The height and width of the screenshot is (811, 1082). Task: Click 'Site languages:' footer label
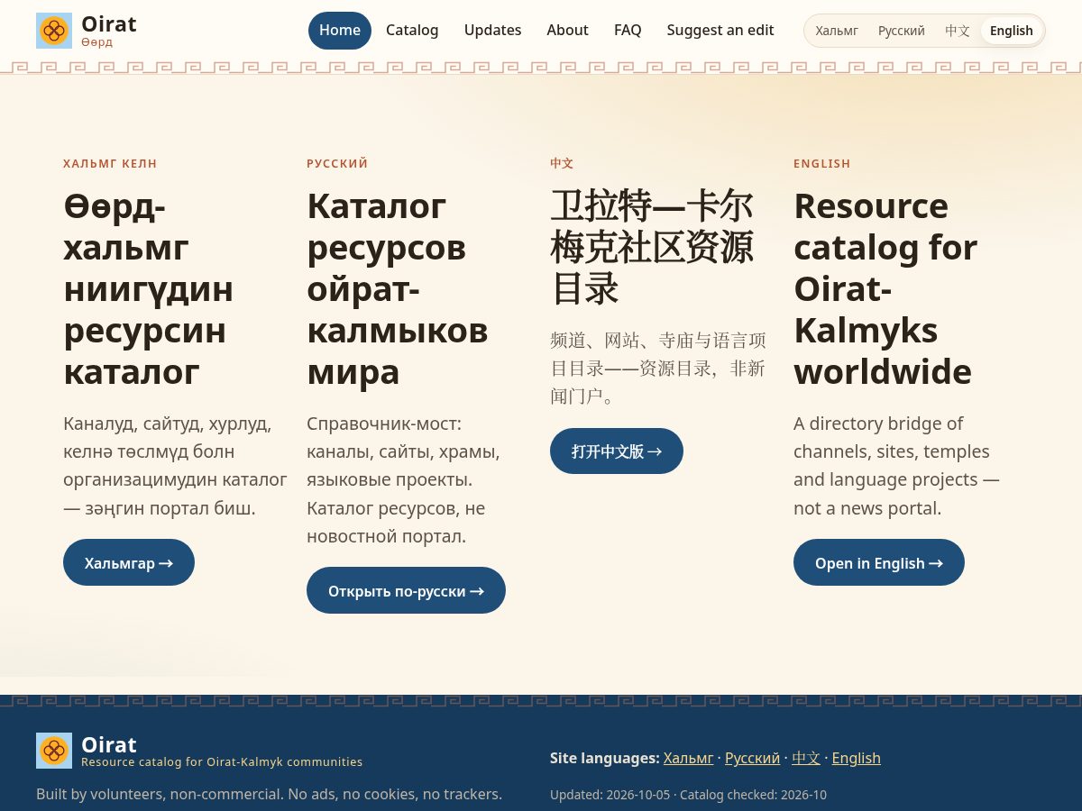pos(605,758)
